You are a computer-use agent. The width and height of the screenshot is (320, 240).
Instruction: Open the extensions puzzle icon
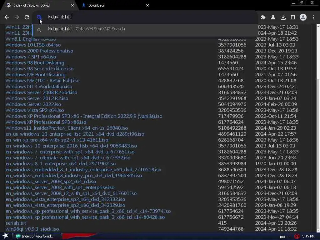tap(263, 17)
